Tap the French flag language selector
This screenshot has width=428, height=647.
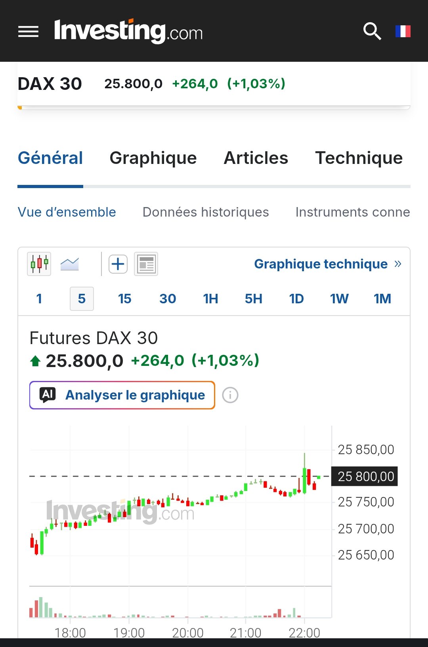(x=403, y=31)
